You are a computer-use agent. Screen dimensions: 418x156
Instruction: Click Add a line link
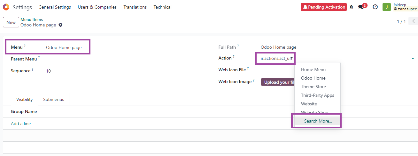coord(21,124)
